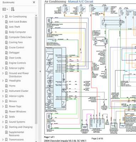This screenshot has height=142, width=136.
Task: Expand the Sound Systems bookmark
Action: [x=3, y=122]
